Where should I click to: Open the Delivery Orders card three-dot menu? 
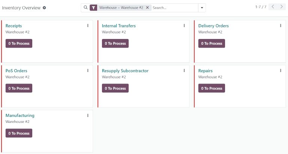pyautogui.click(x=280, y=25)
